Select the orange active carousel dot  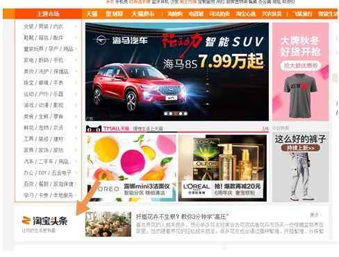click(x=176, y=114)
